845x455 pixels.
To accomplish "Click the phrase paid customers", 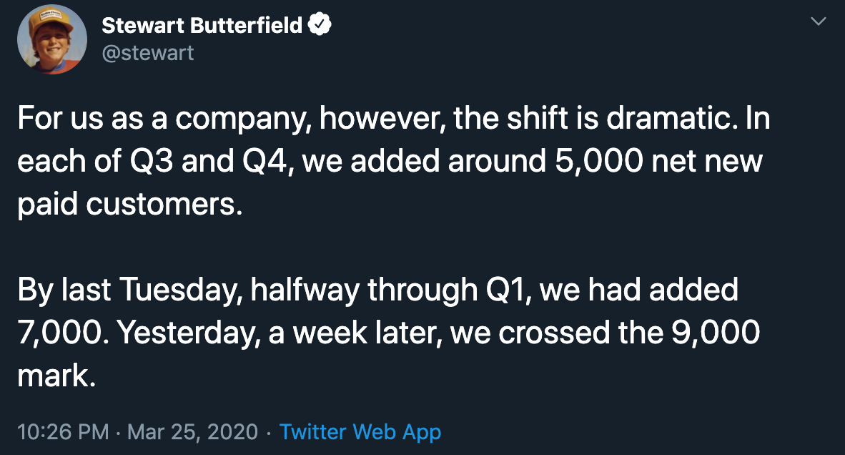I will (x=130, y=205).
